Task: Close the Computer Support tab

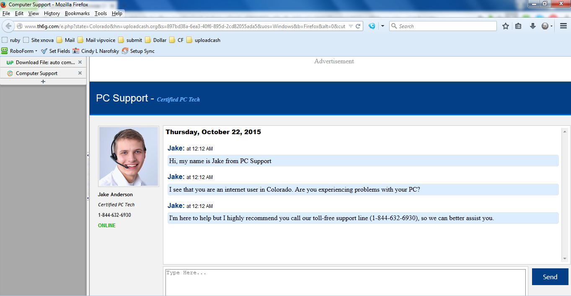Action: (80, 73)
